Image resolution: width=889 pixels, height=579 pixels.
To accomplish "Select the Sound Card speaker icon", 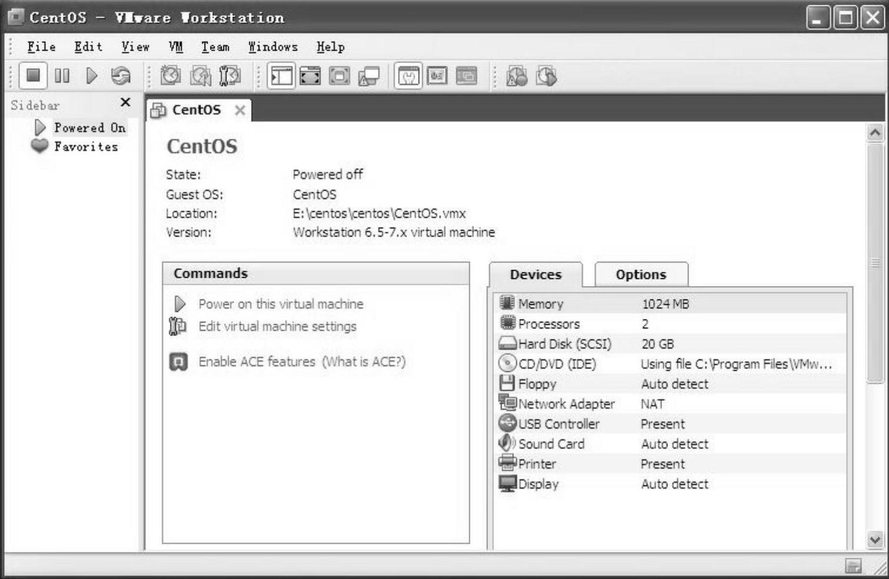I will coord(507,443).
